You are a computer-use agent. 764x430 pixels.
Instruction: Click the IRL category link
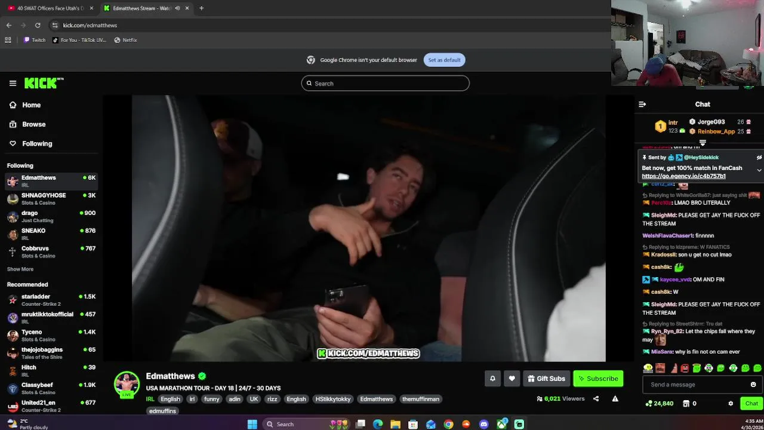click(150, 399)
